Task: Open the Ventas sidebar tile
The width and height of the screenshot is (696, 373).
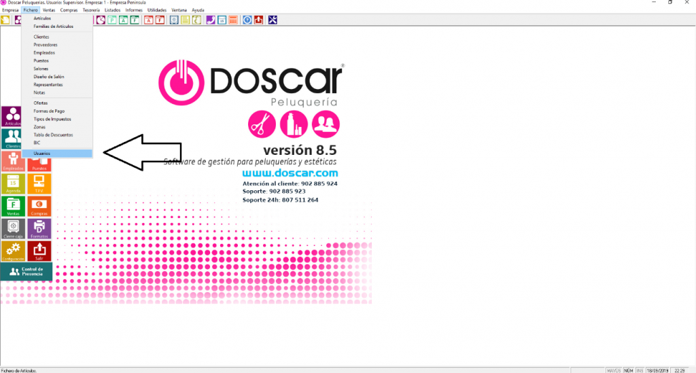Action: point(13,207)
